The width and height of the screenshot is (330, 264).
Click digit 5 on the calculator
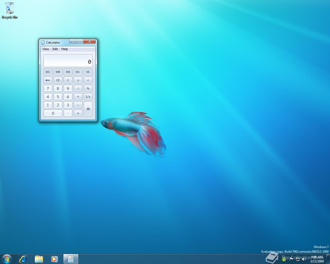pos(58,97)
